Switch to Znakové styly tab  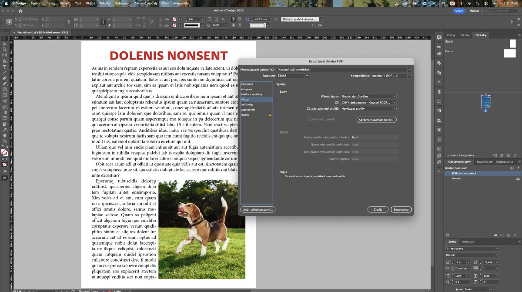(x=485, y=162)
